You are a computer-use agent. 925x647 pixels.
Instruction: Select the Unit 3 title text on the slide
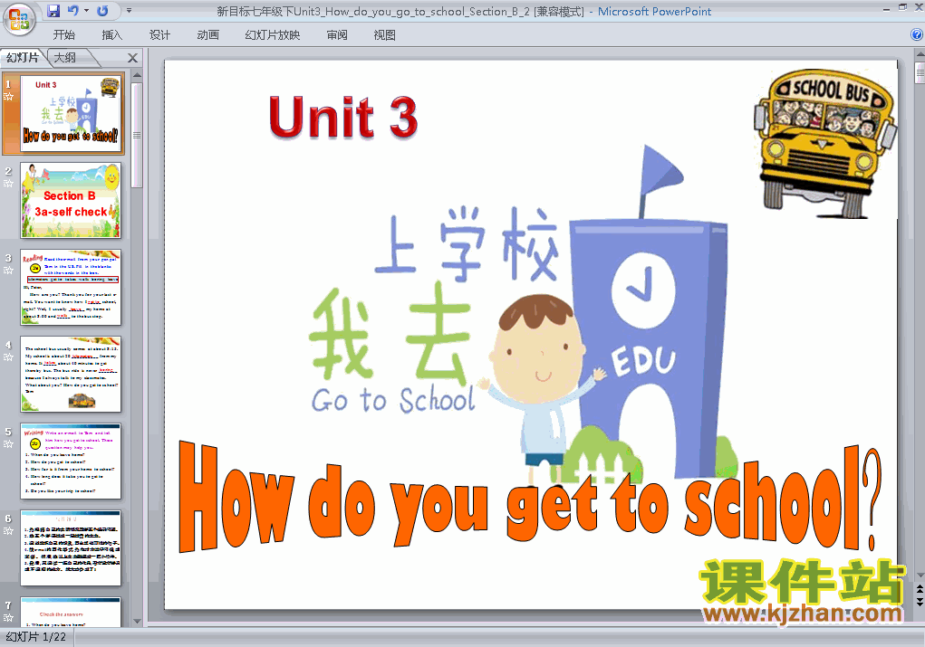342,118
